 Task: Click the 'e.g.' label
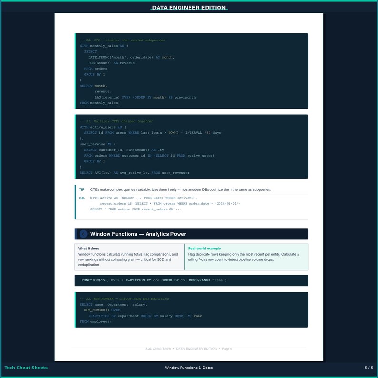click(x=82, y=198)
